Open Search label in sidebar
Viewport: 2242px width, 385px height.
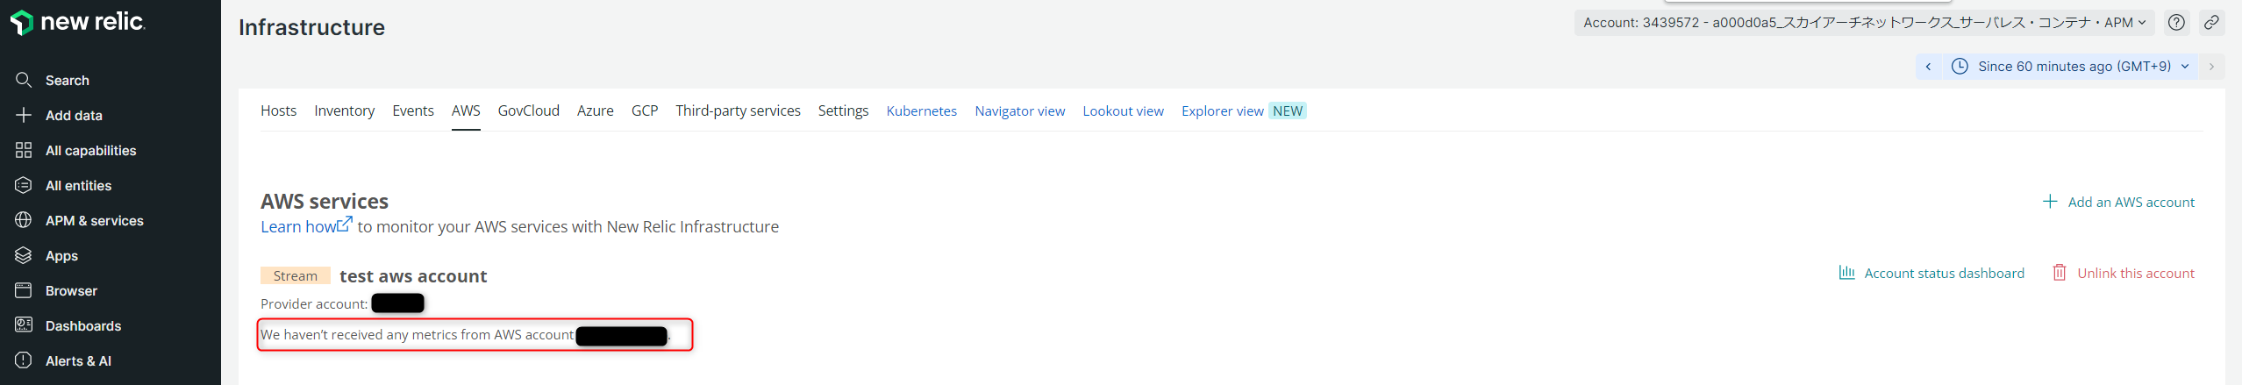[68, 81]
